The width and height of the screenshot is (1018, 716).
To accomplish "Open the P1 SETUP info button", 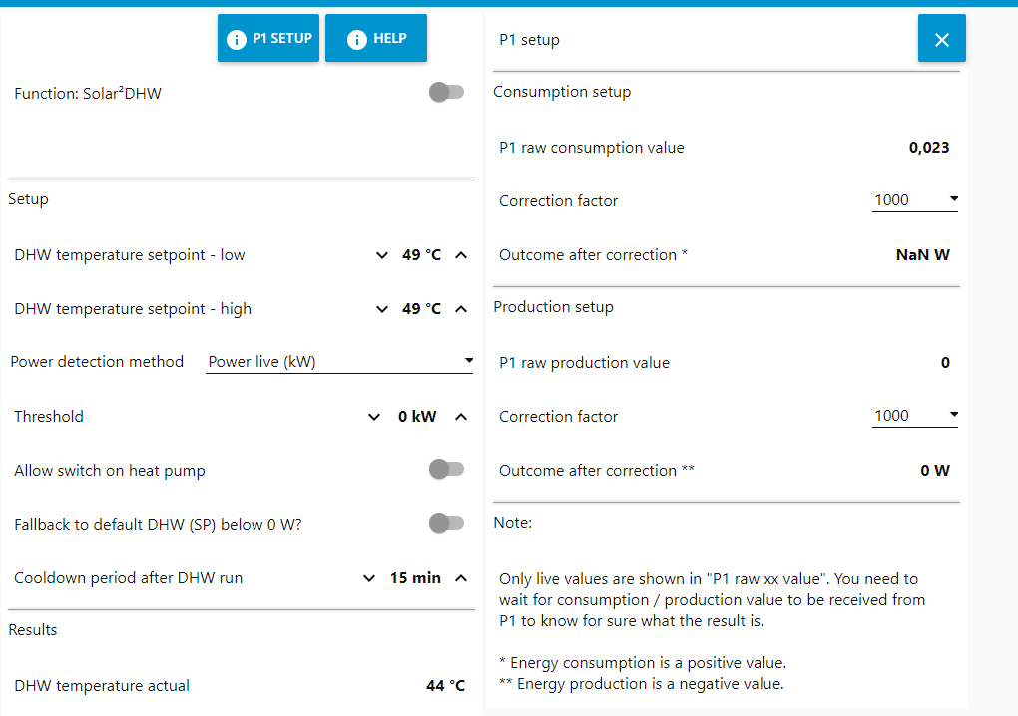I will coord(268,38).
